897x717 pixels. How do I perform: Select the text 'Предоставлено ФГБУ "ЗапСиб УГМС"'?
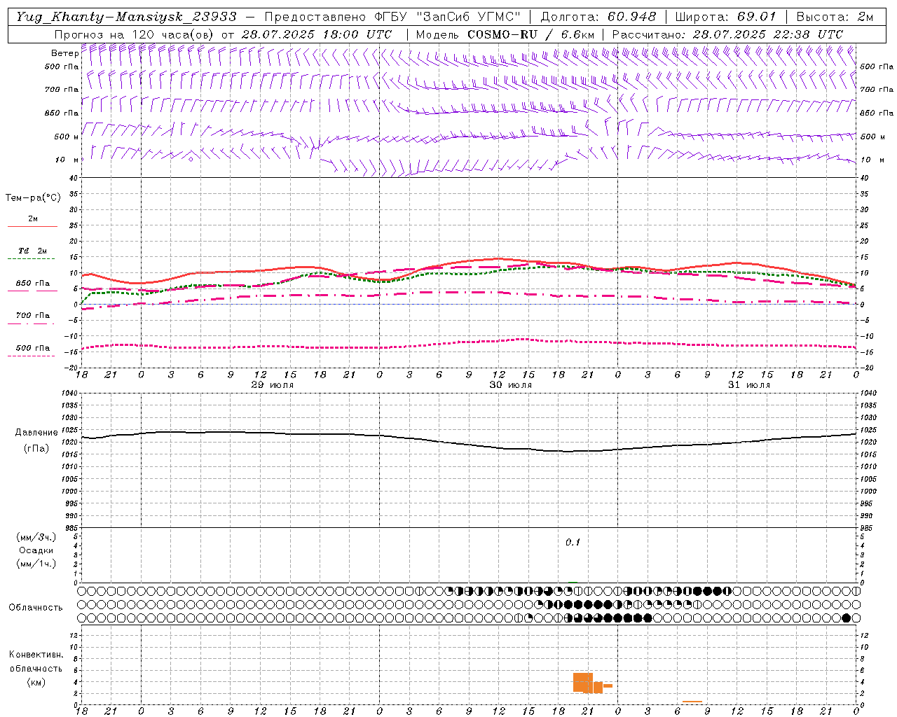point(392,17)
